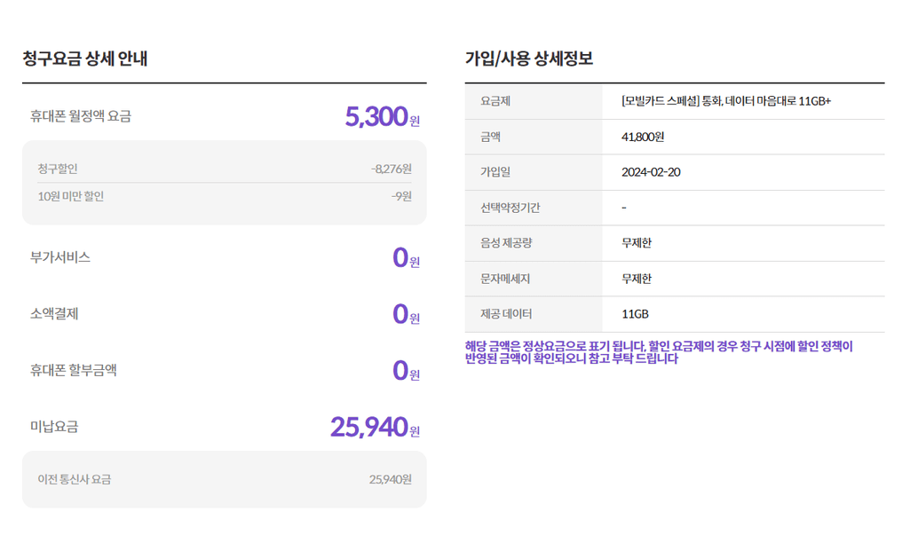
Task: Click the 청구할인 discount row label
Action: pyautogui.click(x=58, y=169)
